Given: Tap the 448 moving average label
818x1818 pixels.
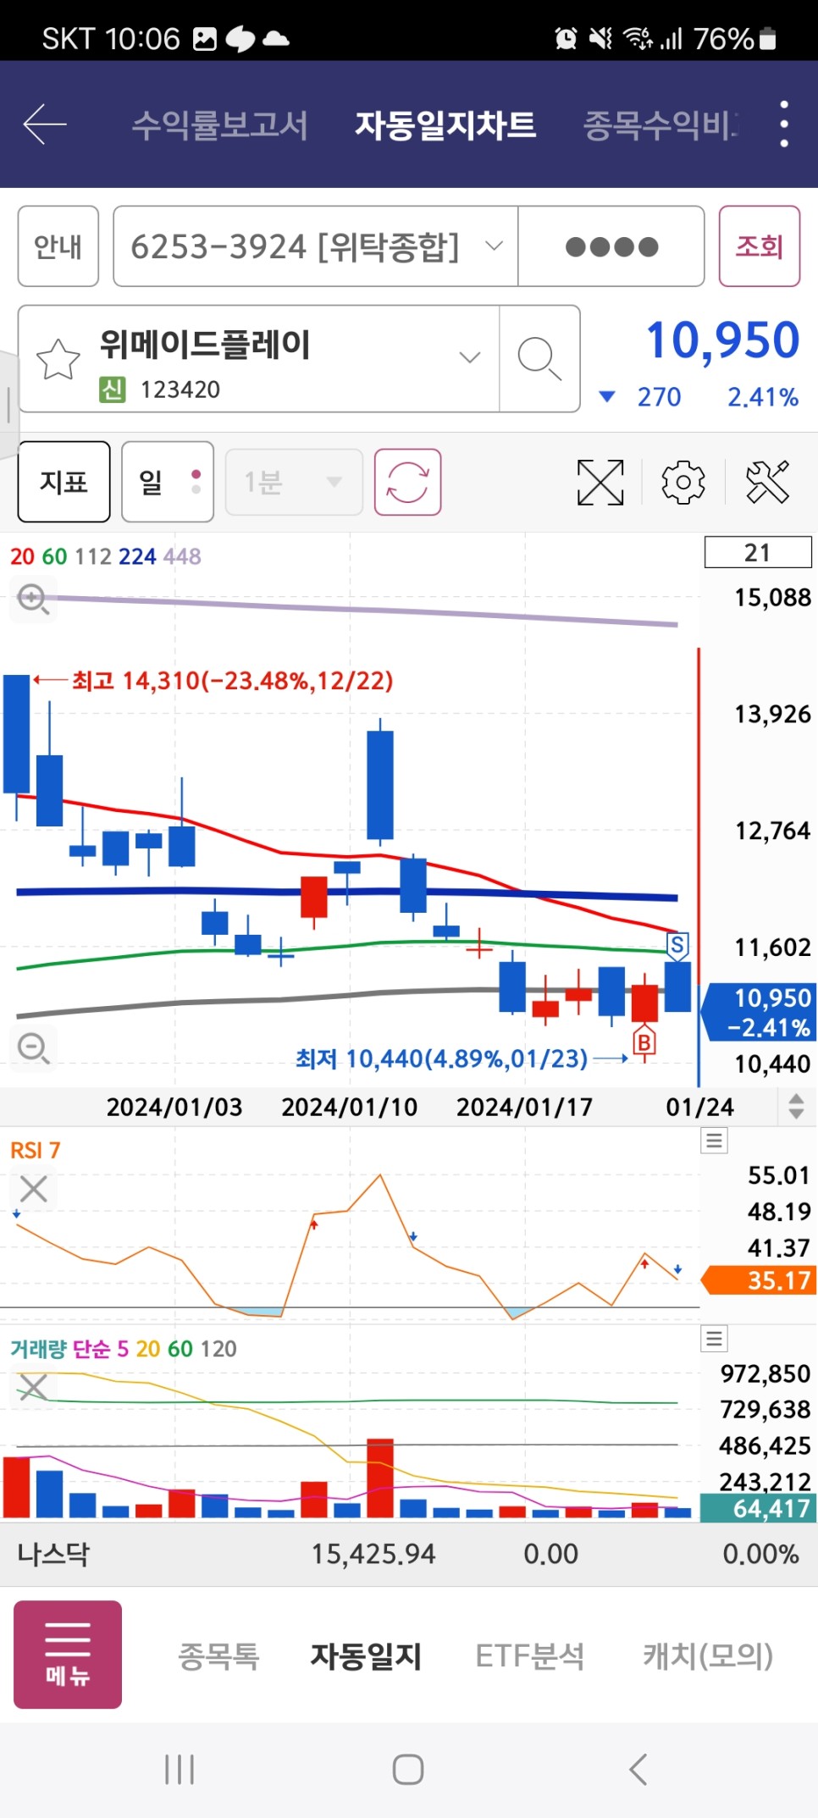Looking at the screenshot, I should pos(182,556).
